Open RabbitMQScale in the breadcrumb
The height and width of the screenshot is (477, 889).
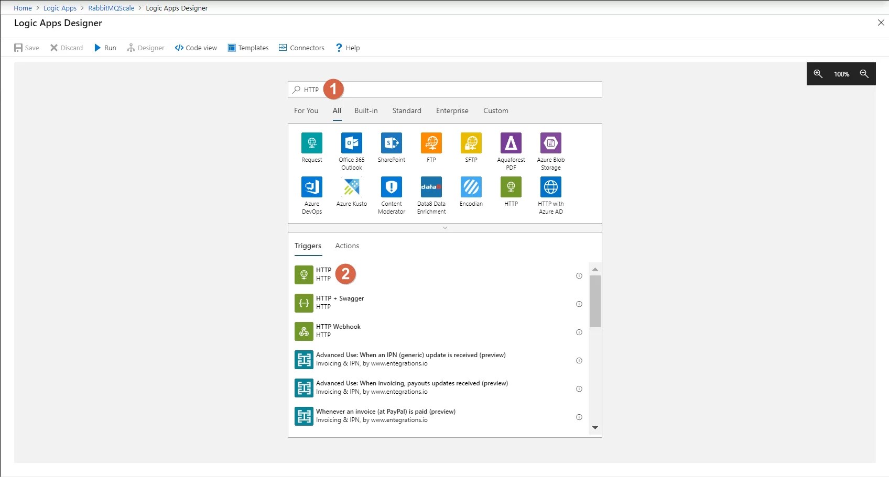pyautogui.click(x=111, y=8)
